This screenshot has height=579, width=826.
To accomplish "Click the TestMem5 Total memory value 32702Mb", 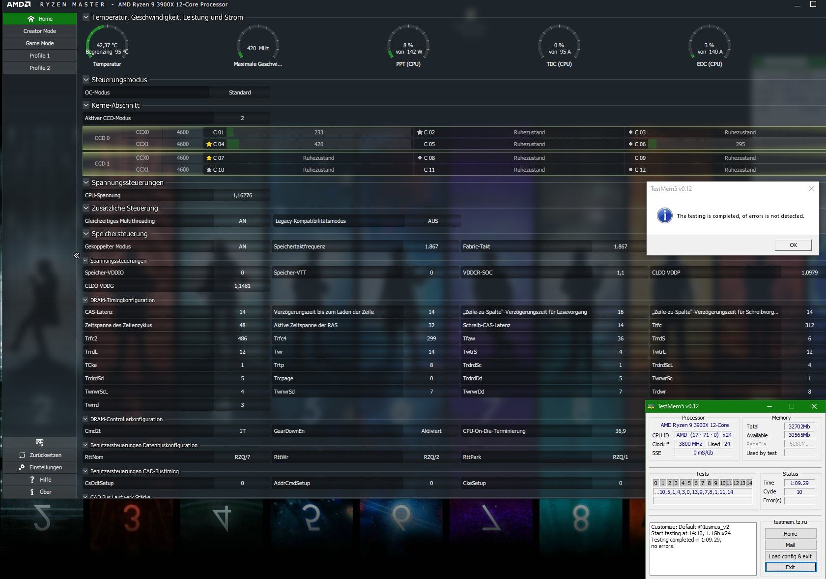I will tap(799, 427).
